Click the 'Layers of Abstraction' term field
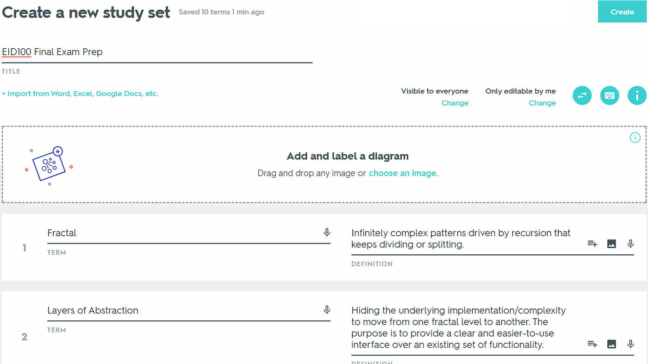Viewport: 648px width, 364px height. [183, 310]
